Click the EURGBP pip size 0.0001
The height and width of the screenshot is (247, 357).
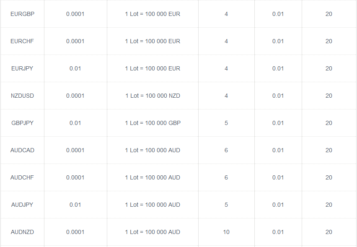(x=75, y=14)
